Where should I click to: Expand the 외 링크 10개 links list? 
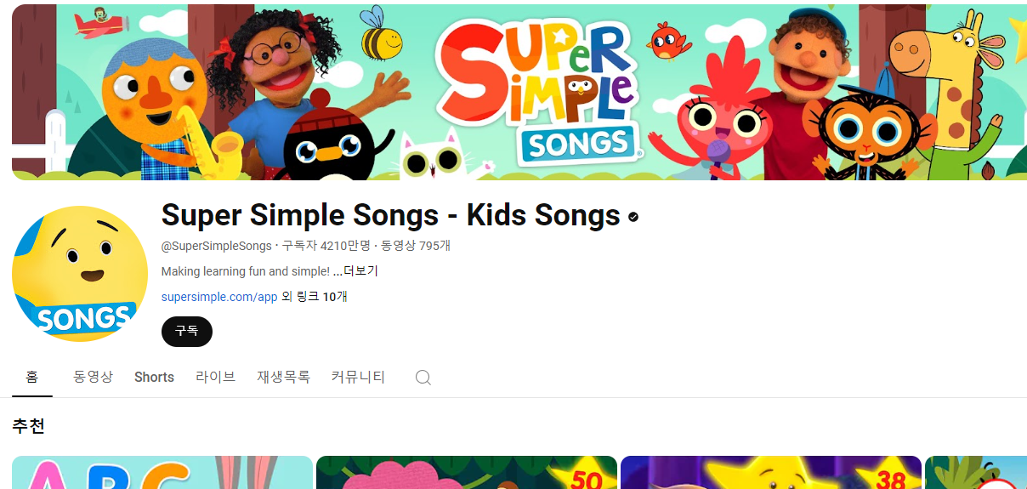click(315, 297)
